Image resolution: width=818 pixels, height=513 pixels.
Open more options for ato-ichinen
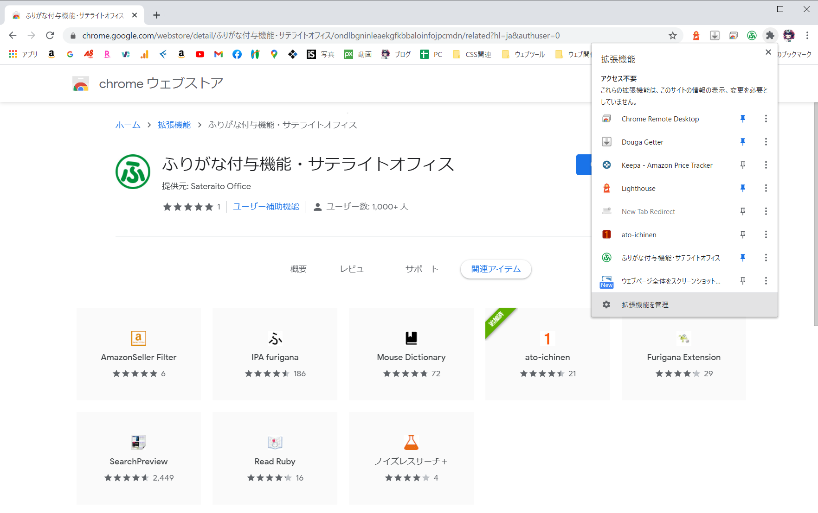pyautogui.click(x=766, y=234)
